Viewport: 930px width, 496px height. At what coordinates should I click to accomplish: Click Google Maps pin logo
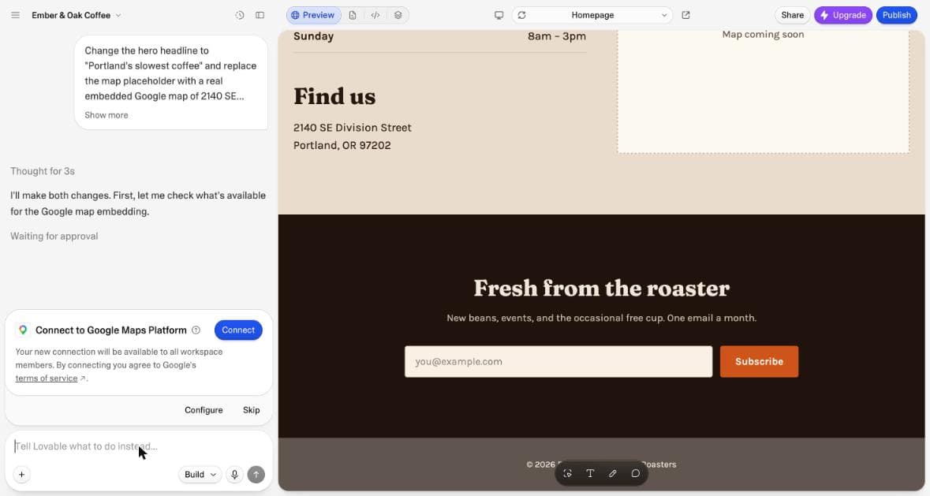point(23,330)
